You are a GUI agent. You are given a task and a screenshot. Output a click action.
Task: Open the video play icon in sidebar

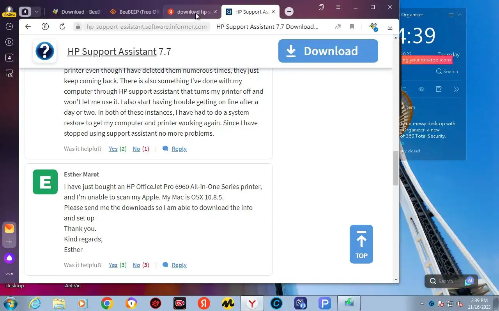(x=9, y=42)
